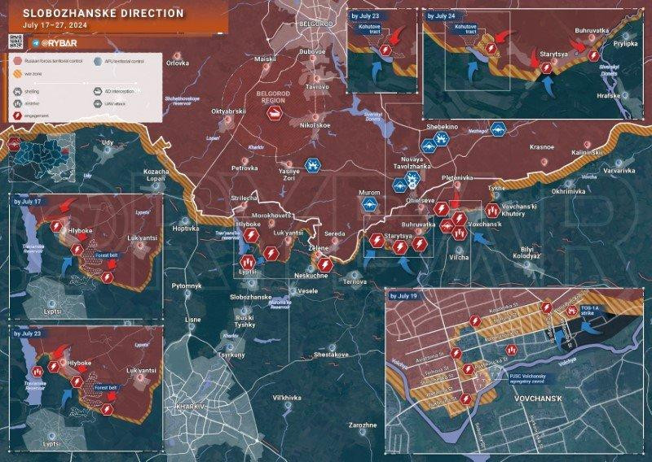Viewport: 652px width, 462px height.
Task: Click the 'Tsyrkuny' label
Action: (x=231, y=355)
